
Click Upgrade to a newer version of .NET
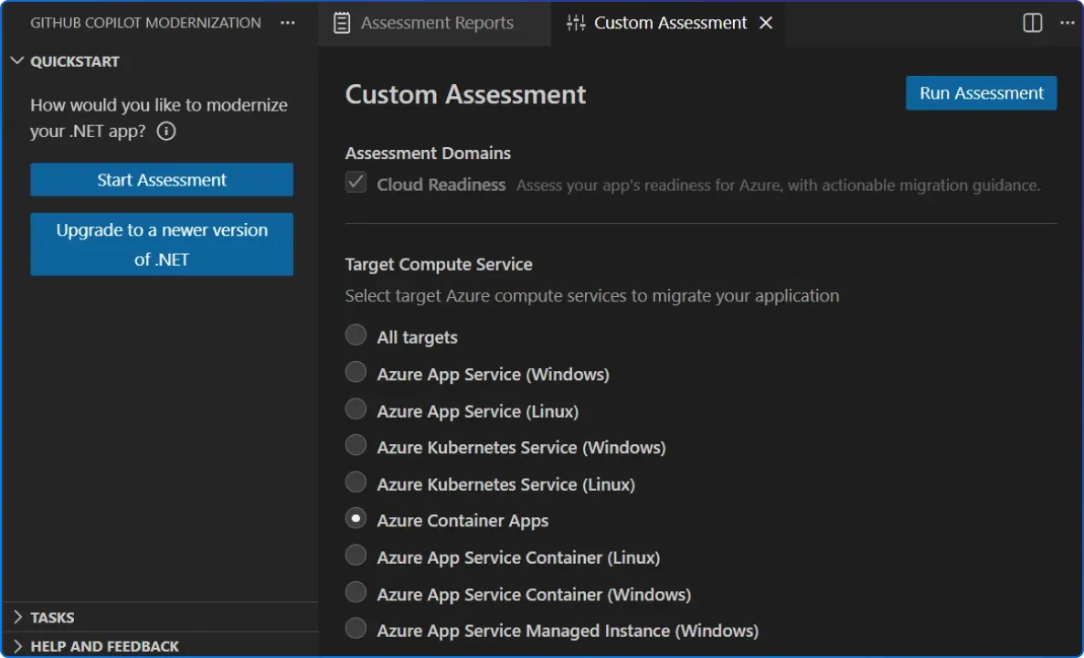click(x=162, y=244)
